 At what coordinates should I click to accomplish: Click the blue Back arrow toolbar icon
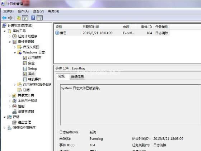(4, 18)
